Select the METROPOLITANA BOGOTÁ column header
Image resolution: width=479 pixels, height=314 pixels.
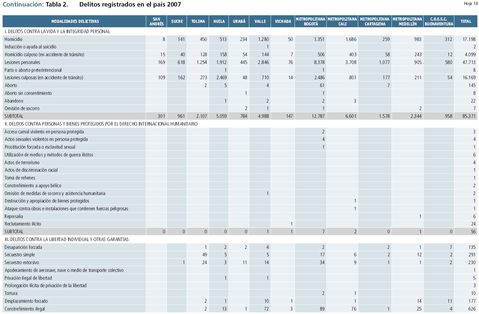click(x=310, y=21)
